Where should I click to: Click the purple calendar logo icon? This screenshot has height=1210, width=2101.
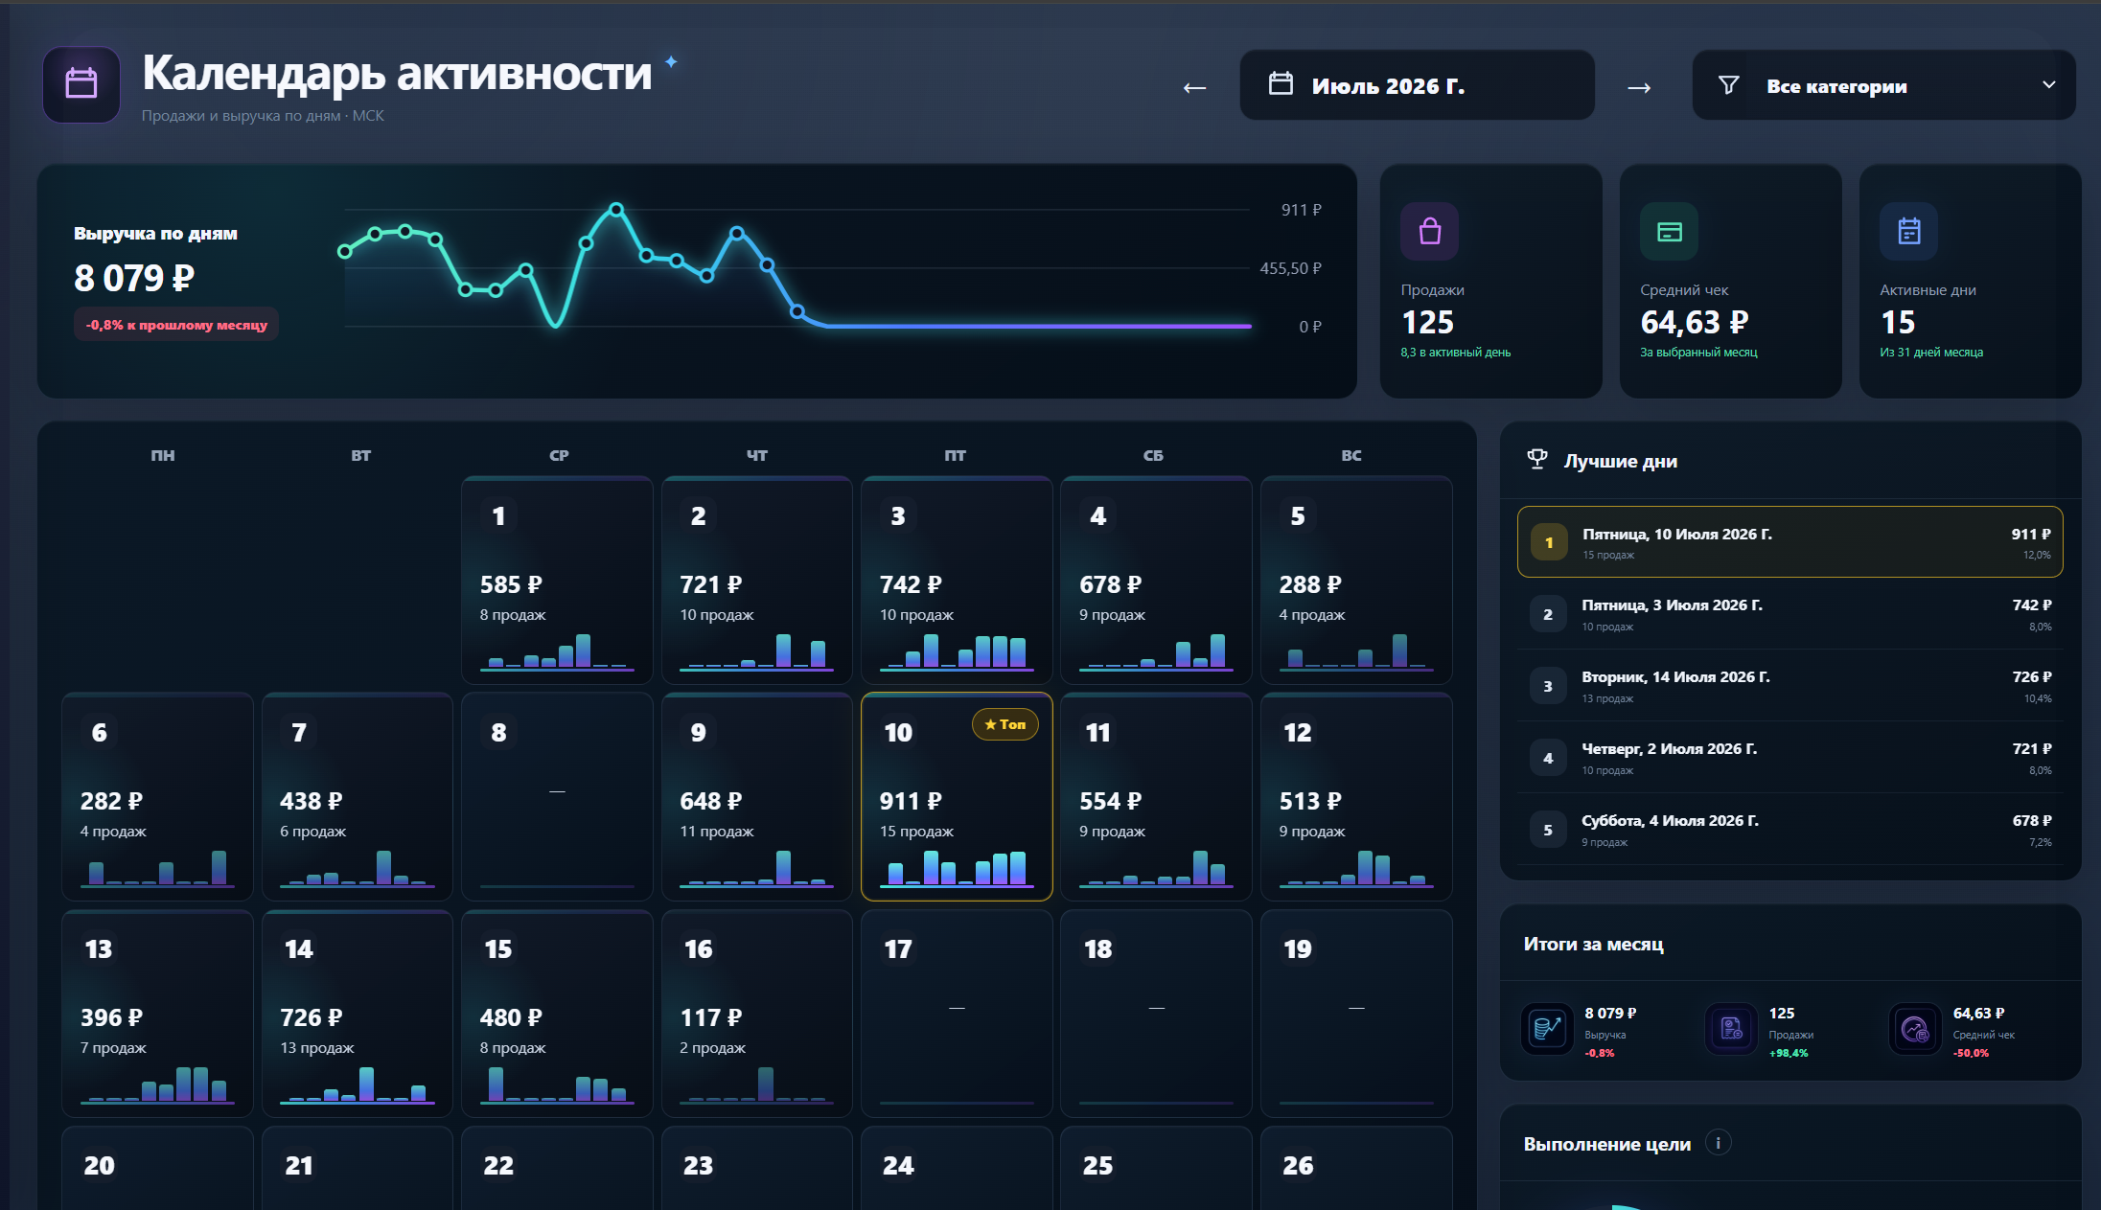[81, 84]
